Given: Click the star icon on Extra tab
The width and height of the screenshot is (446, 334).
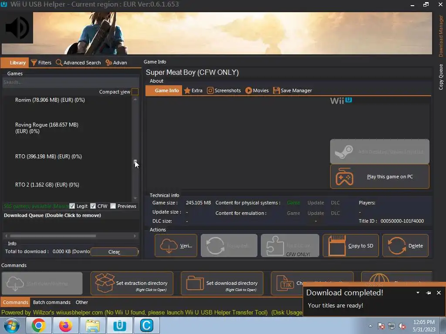Looking at the screenshot, I should coord(187,90).
